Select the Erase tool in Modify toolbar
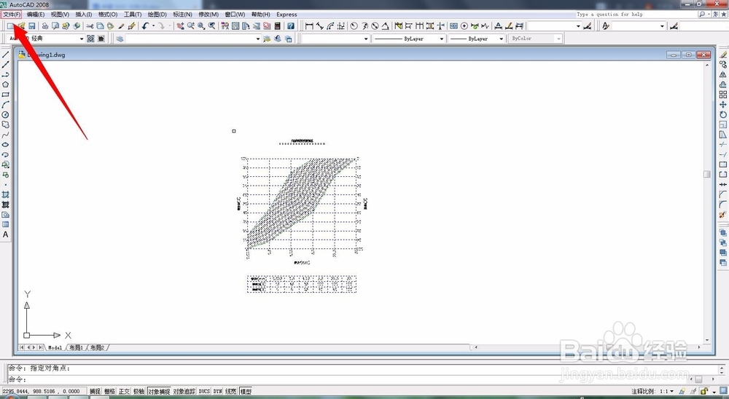Image resolution: width=729 pixels, height=399 pixels. point(723,55)
